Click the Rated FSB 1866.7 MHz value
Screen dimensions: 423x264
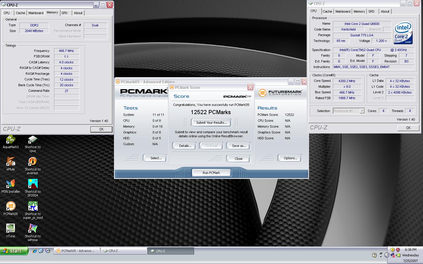(347, 98)
